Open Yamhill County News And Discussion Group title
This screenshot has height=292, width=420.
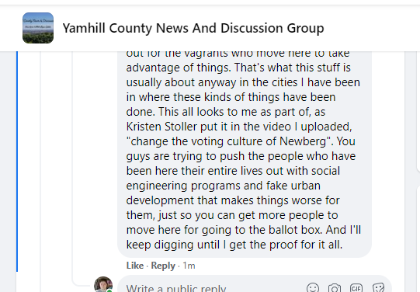coord(193,28)
